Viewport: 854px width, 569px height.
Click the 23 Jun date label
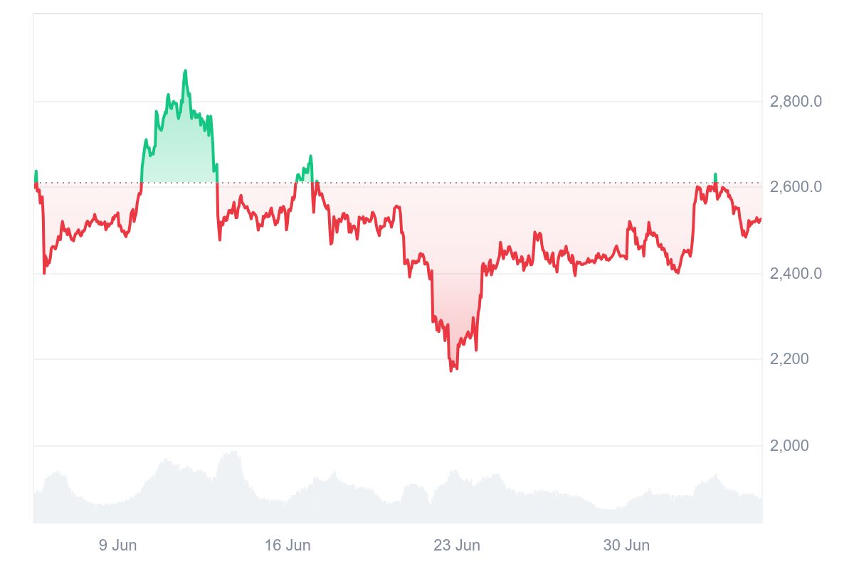pyautogui.click(x=457, y=546)
